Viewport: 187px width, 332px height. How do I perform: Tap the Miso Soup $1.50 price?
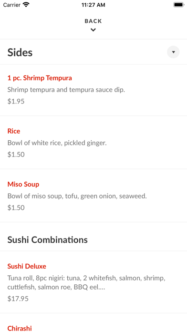16,207
